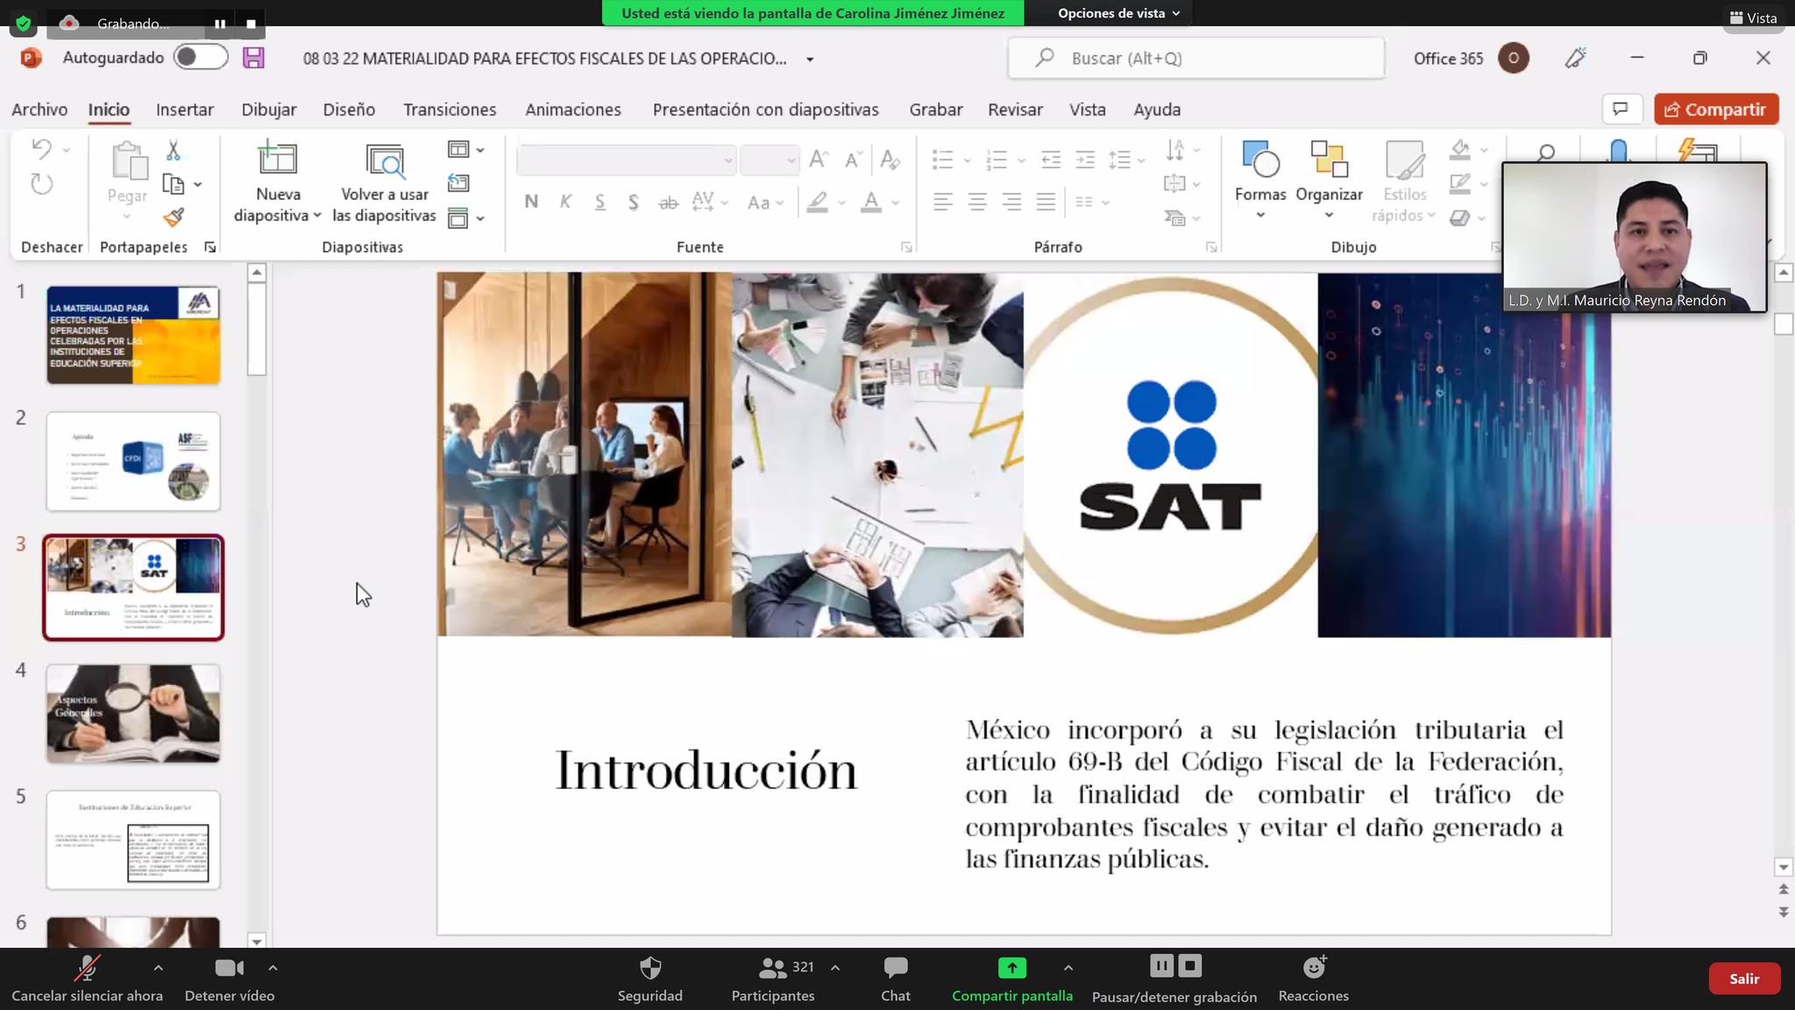Open the font color A swatch
This screenshot has height=1010, width=1795.
(x=870, y=203)
